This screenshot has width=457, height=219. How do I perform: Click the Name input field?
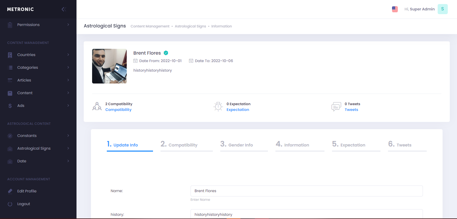306,191
